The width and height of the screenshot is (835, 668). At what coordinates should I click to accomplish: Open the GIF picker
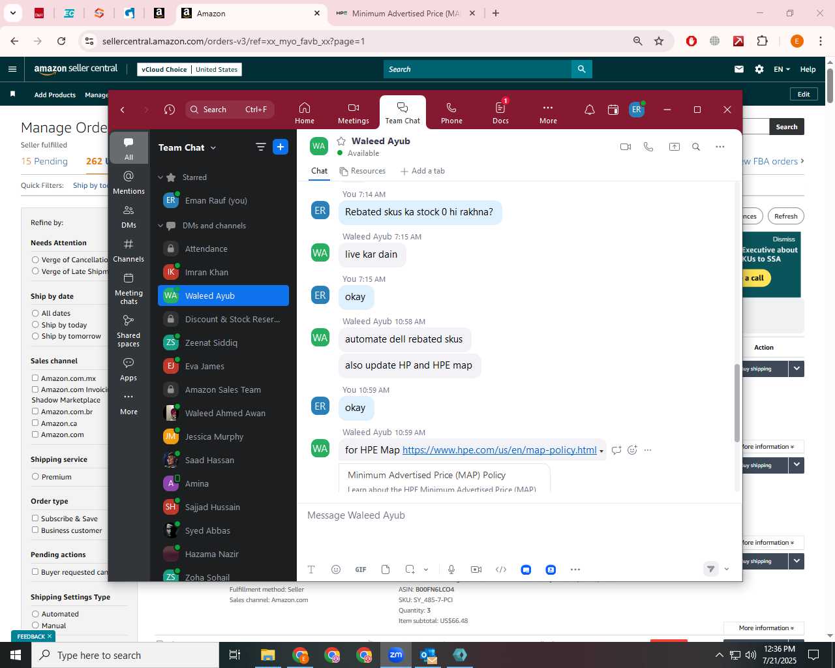[x=361, y=569]
